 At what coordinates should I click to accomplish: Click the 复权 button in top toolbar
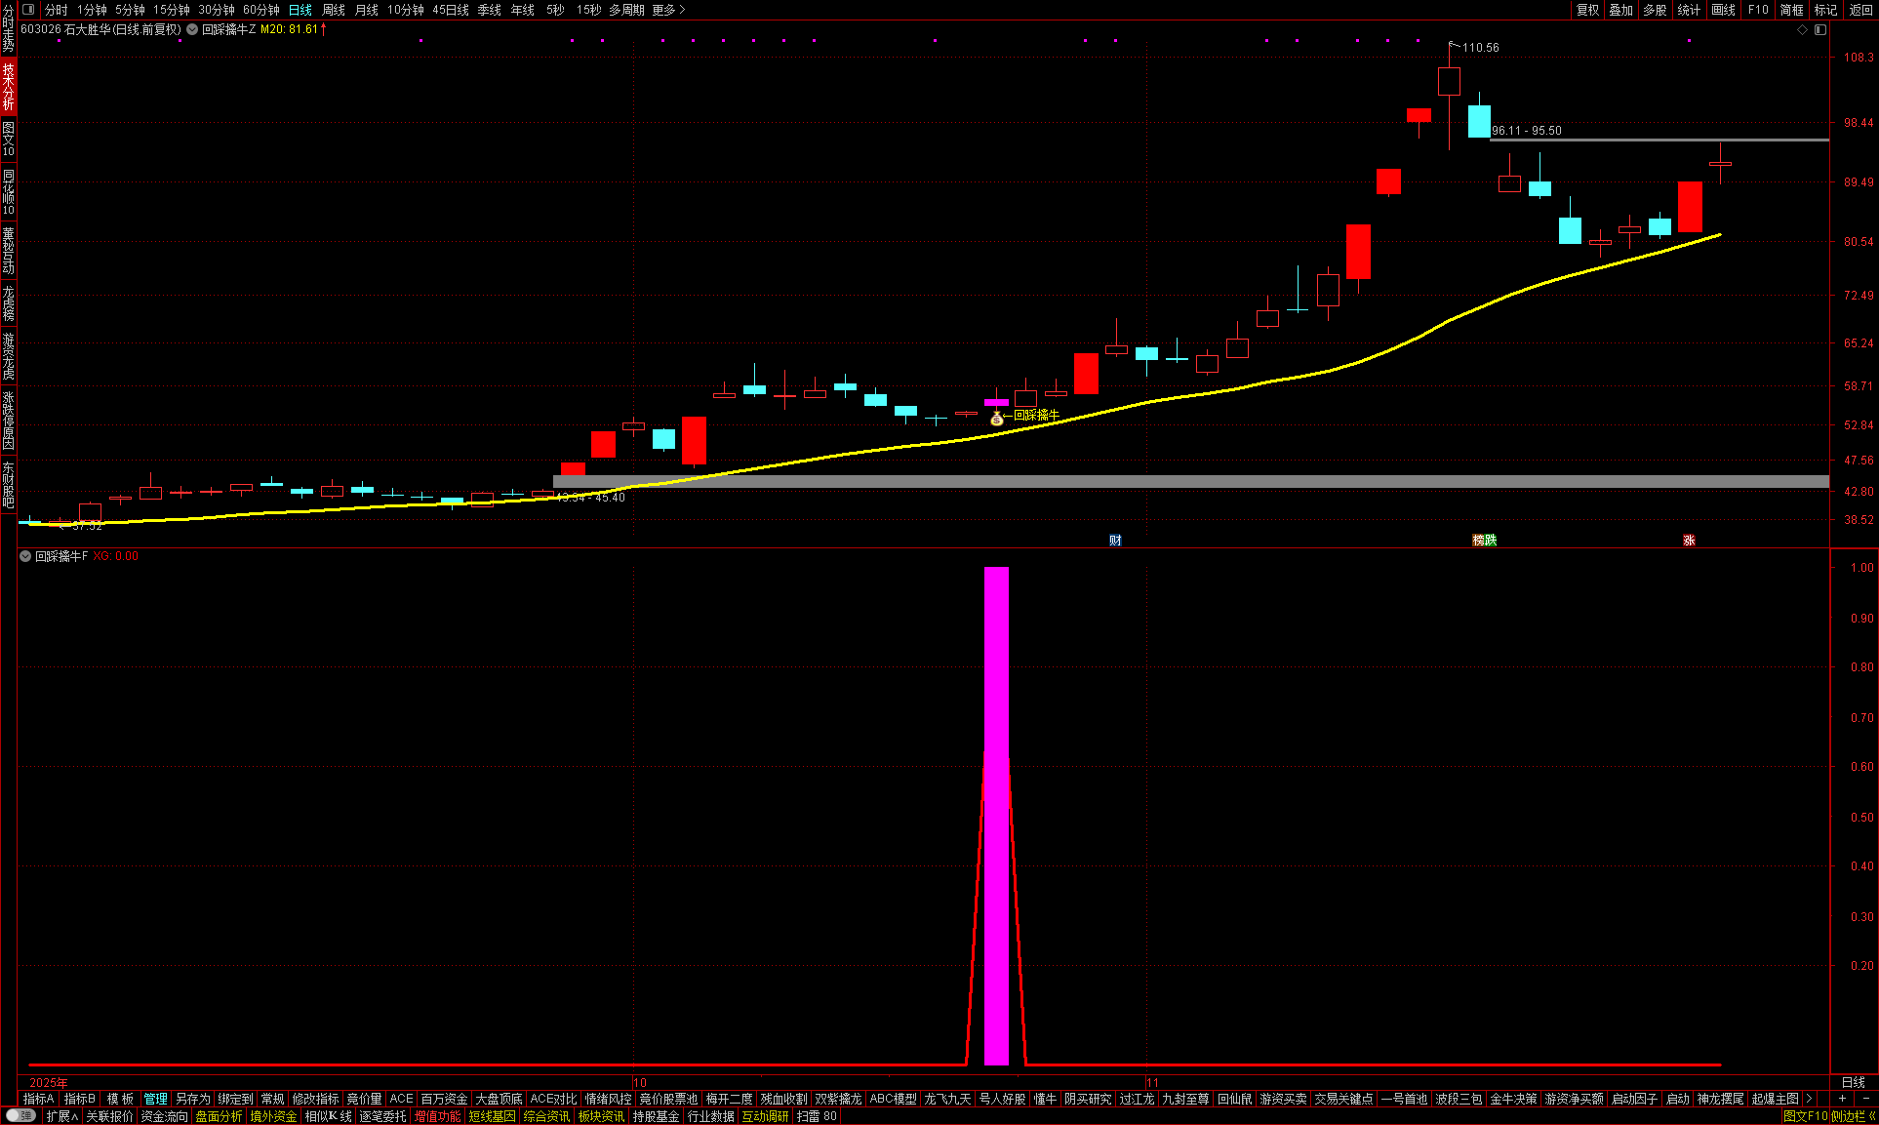[x=1588, y=10]
